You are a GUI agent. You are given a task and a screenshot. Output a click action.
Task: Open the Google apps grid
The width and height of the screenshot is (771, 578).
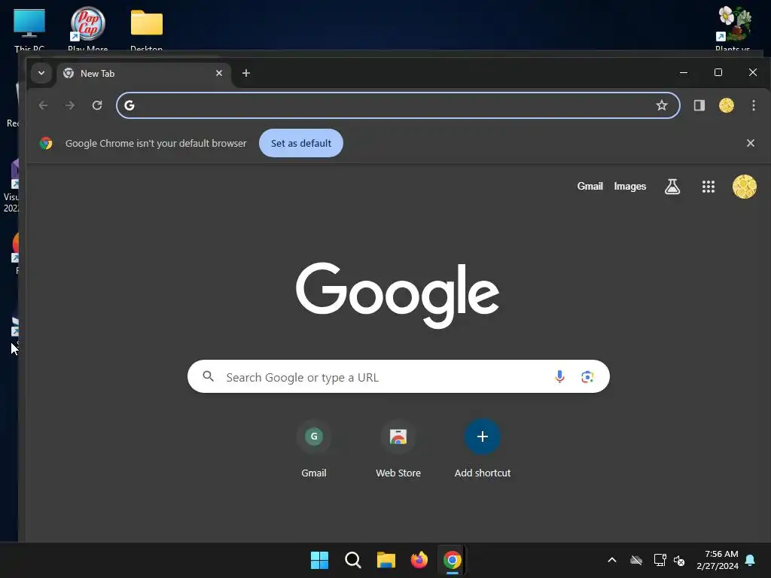[x=708, y=187]
